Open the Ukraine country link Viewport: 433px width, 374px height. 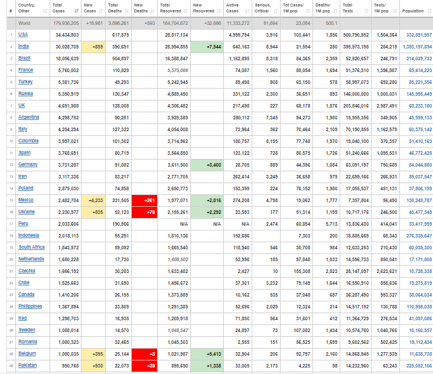click(27, 212)
